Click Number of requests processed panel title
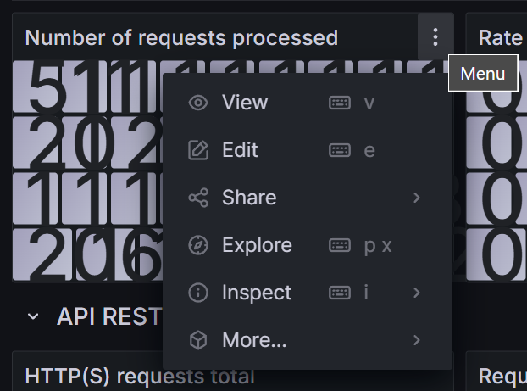The image size is (527, 391). [x=181, y=37]
